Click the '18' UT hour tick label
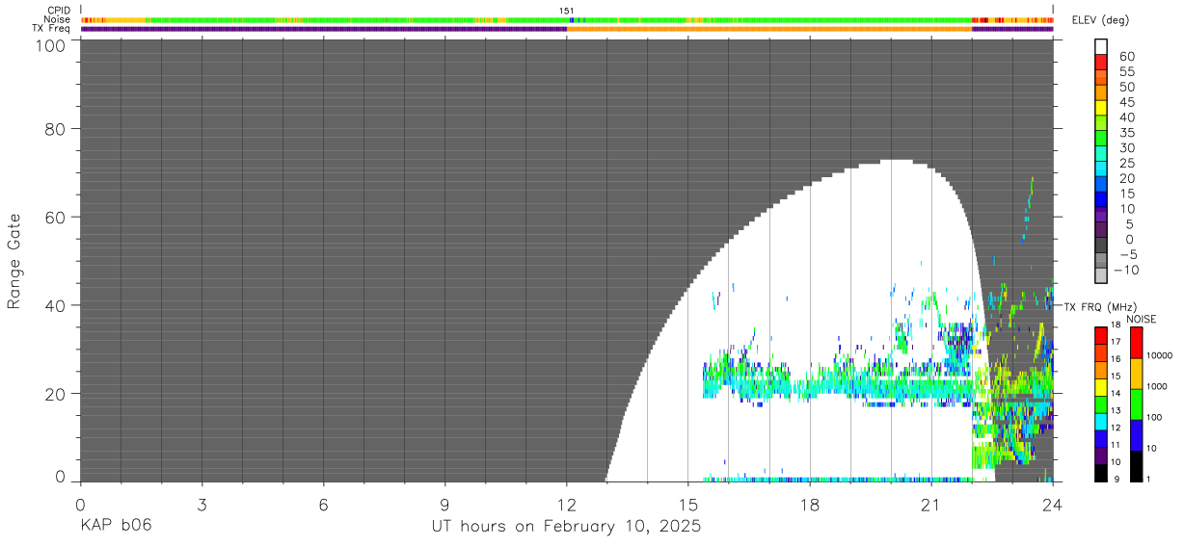The image size is (1184, 546). 810,505
